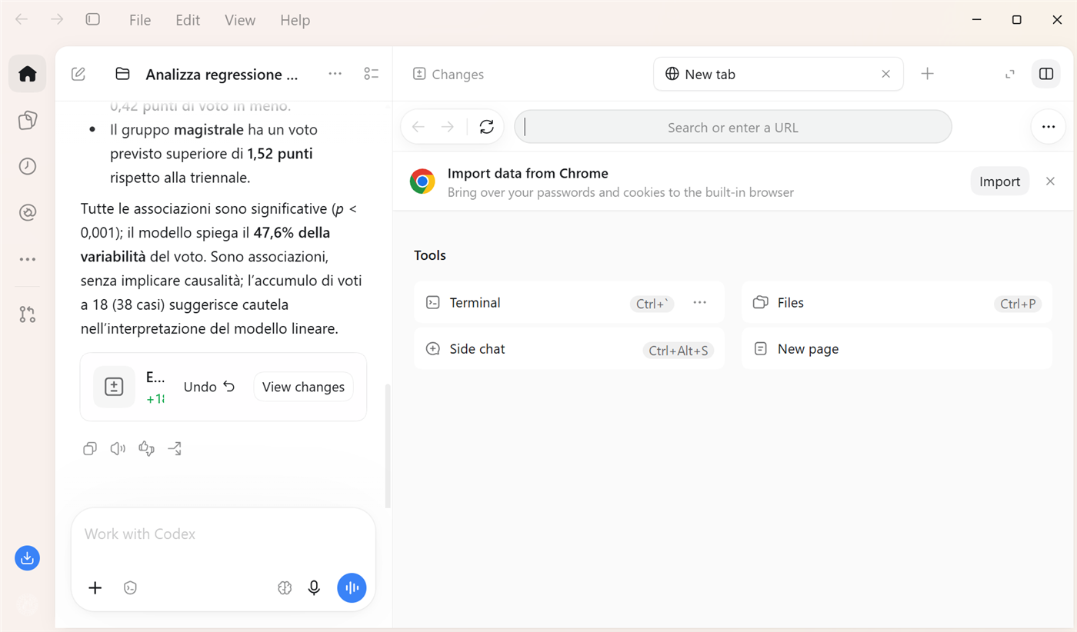Click the Import button for Chrome data
Screen dimensions: 1077x632
coord(1000,181)
